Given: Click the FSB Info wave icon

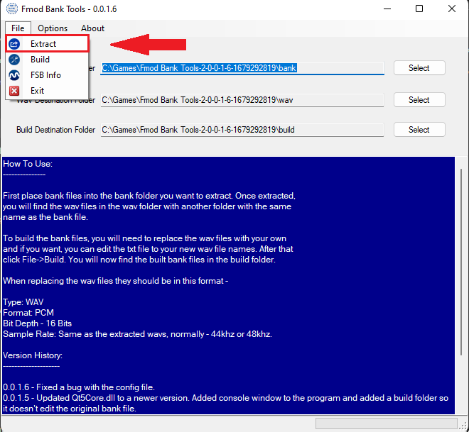Looking at the screenshot, I should [14, 75].
